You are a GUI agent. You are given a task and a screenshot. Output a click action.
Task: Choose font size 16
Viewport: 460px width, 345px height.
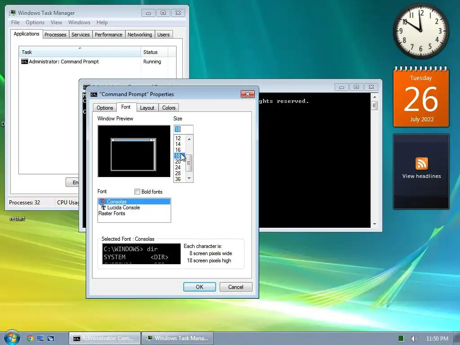point(178,150)
